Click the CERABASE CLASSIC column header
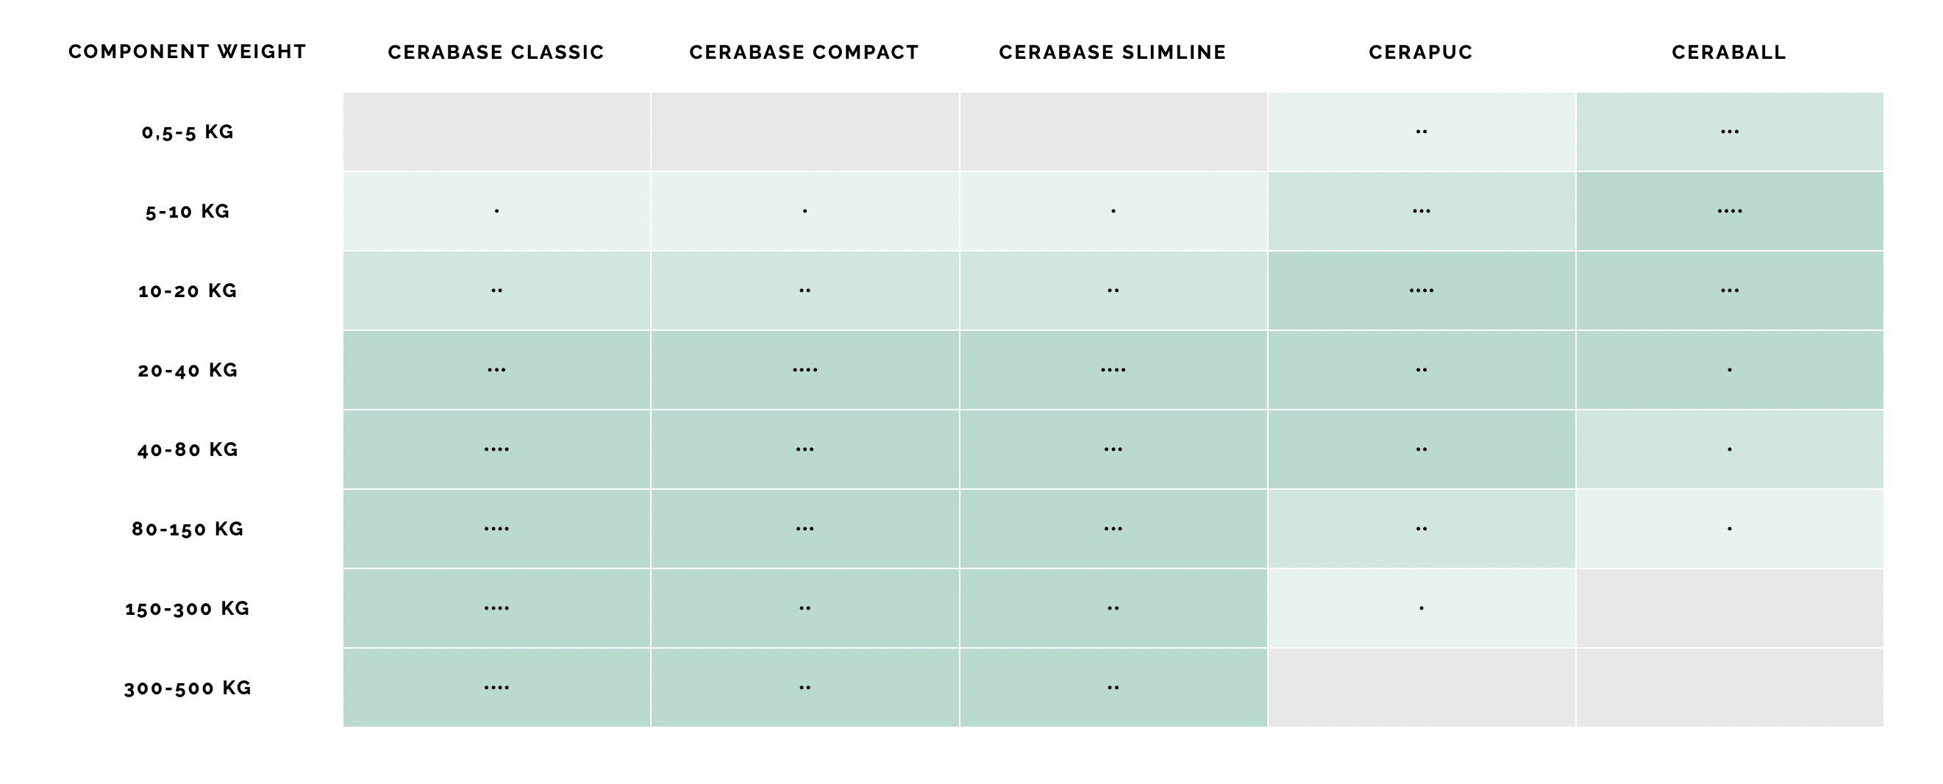 pos(496,52)
